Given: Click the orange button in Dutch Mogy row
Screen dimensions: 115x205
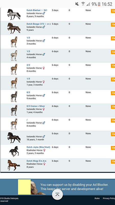Looking at the screenshot, I should (x=113, y=161).
